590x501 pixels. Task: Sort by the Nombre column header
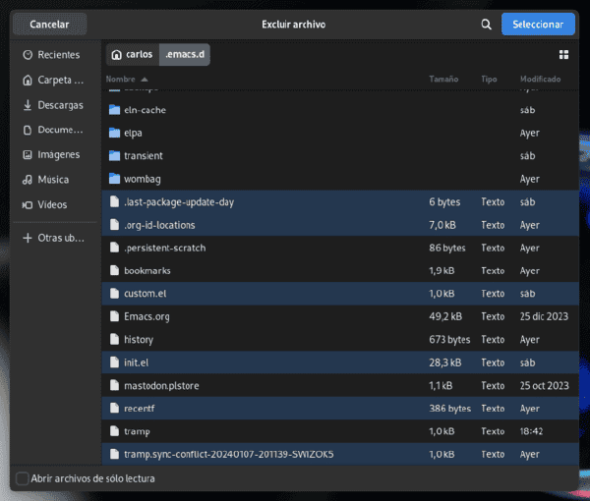[x=127, y=80]
